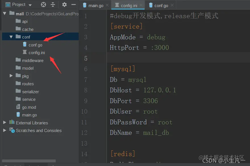250x166 pixels.
Task: Click the [service] section header
Action: (126, 26)
